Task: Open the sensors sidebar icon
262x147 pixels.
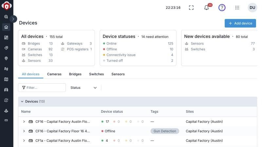Action: (x=6, y=110)
